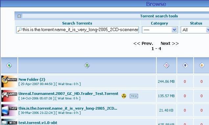Click the Torrent search tools heading
Image resolution: width=209 pixels, height=125 pixels.
pyautogui.click(x=159, y=16)
